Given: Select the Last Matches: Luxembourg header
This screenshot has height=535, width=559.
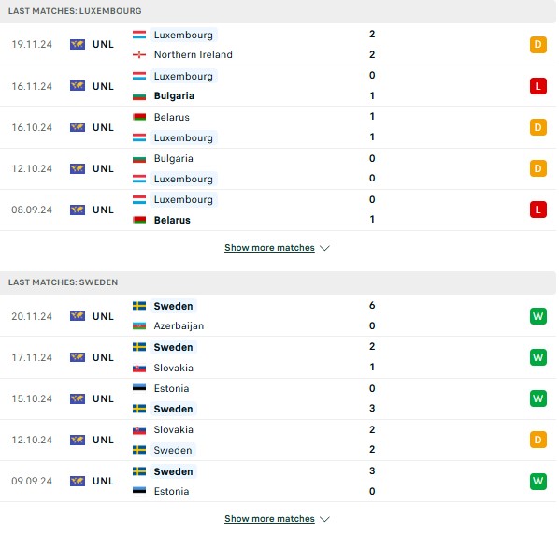Looking at the screenshot, I should 278,11.
